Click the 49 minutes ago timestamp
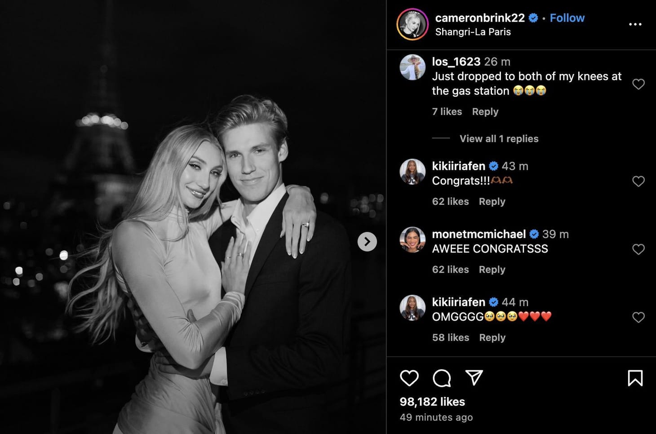 436,417
